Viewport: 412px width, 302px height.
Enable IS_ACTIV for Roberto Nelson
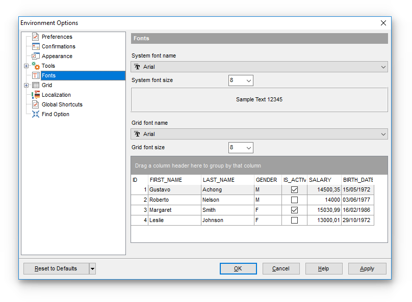pos(294,200)
